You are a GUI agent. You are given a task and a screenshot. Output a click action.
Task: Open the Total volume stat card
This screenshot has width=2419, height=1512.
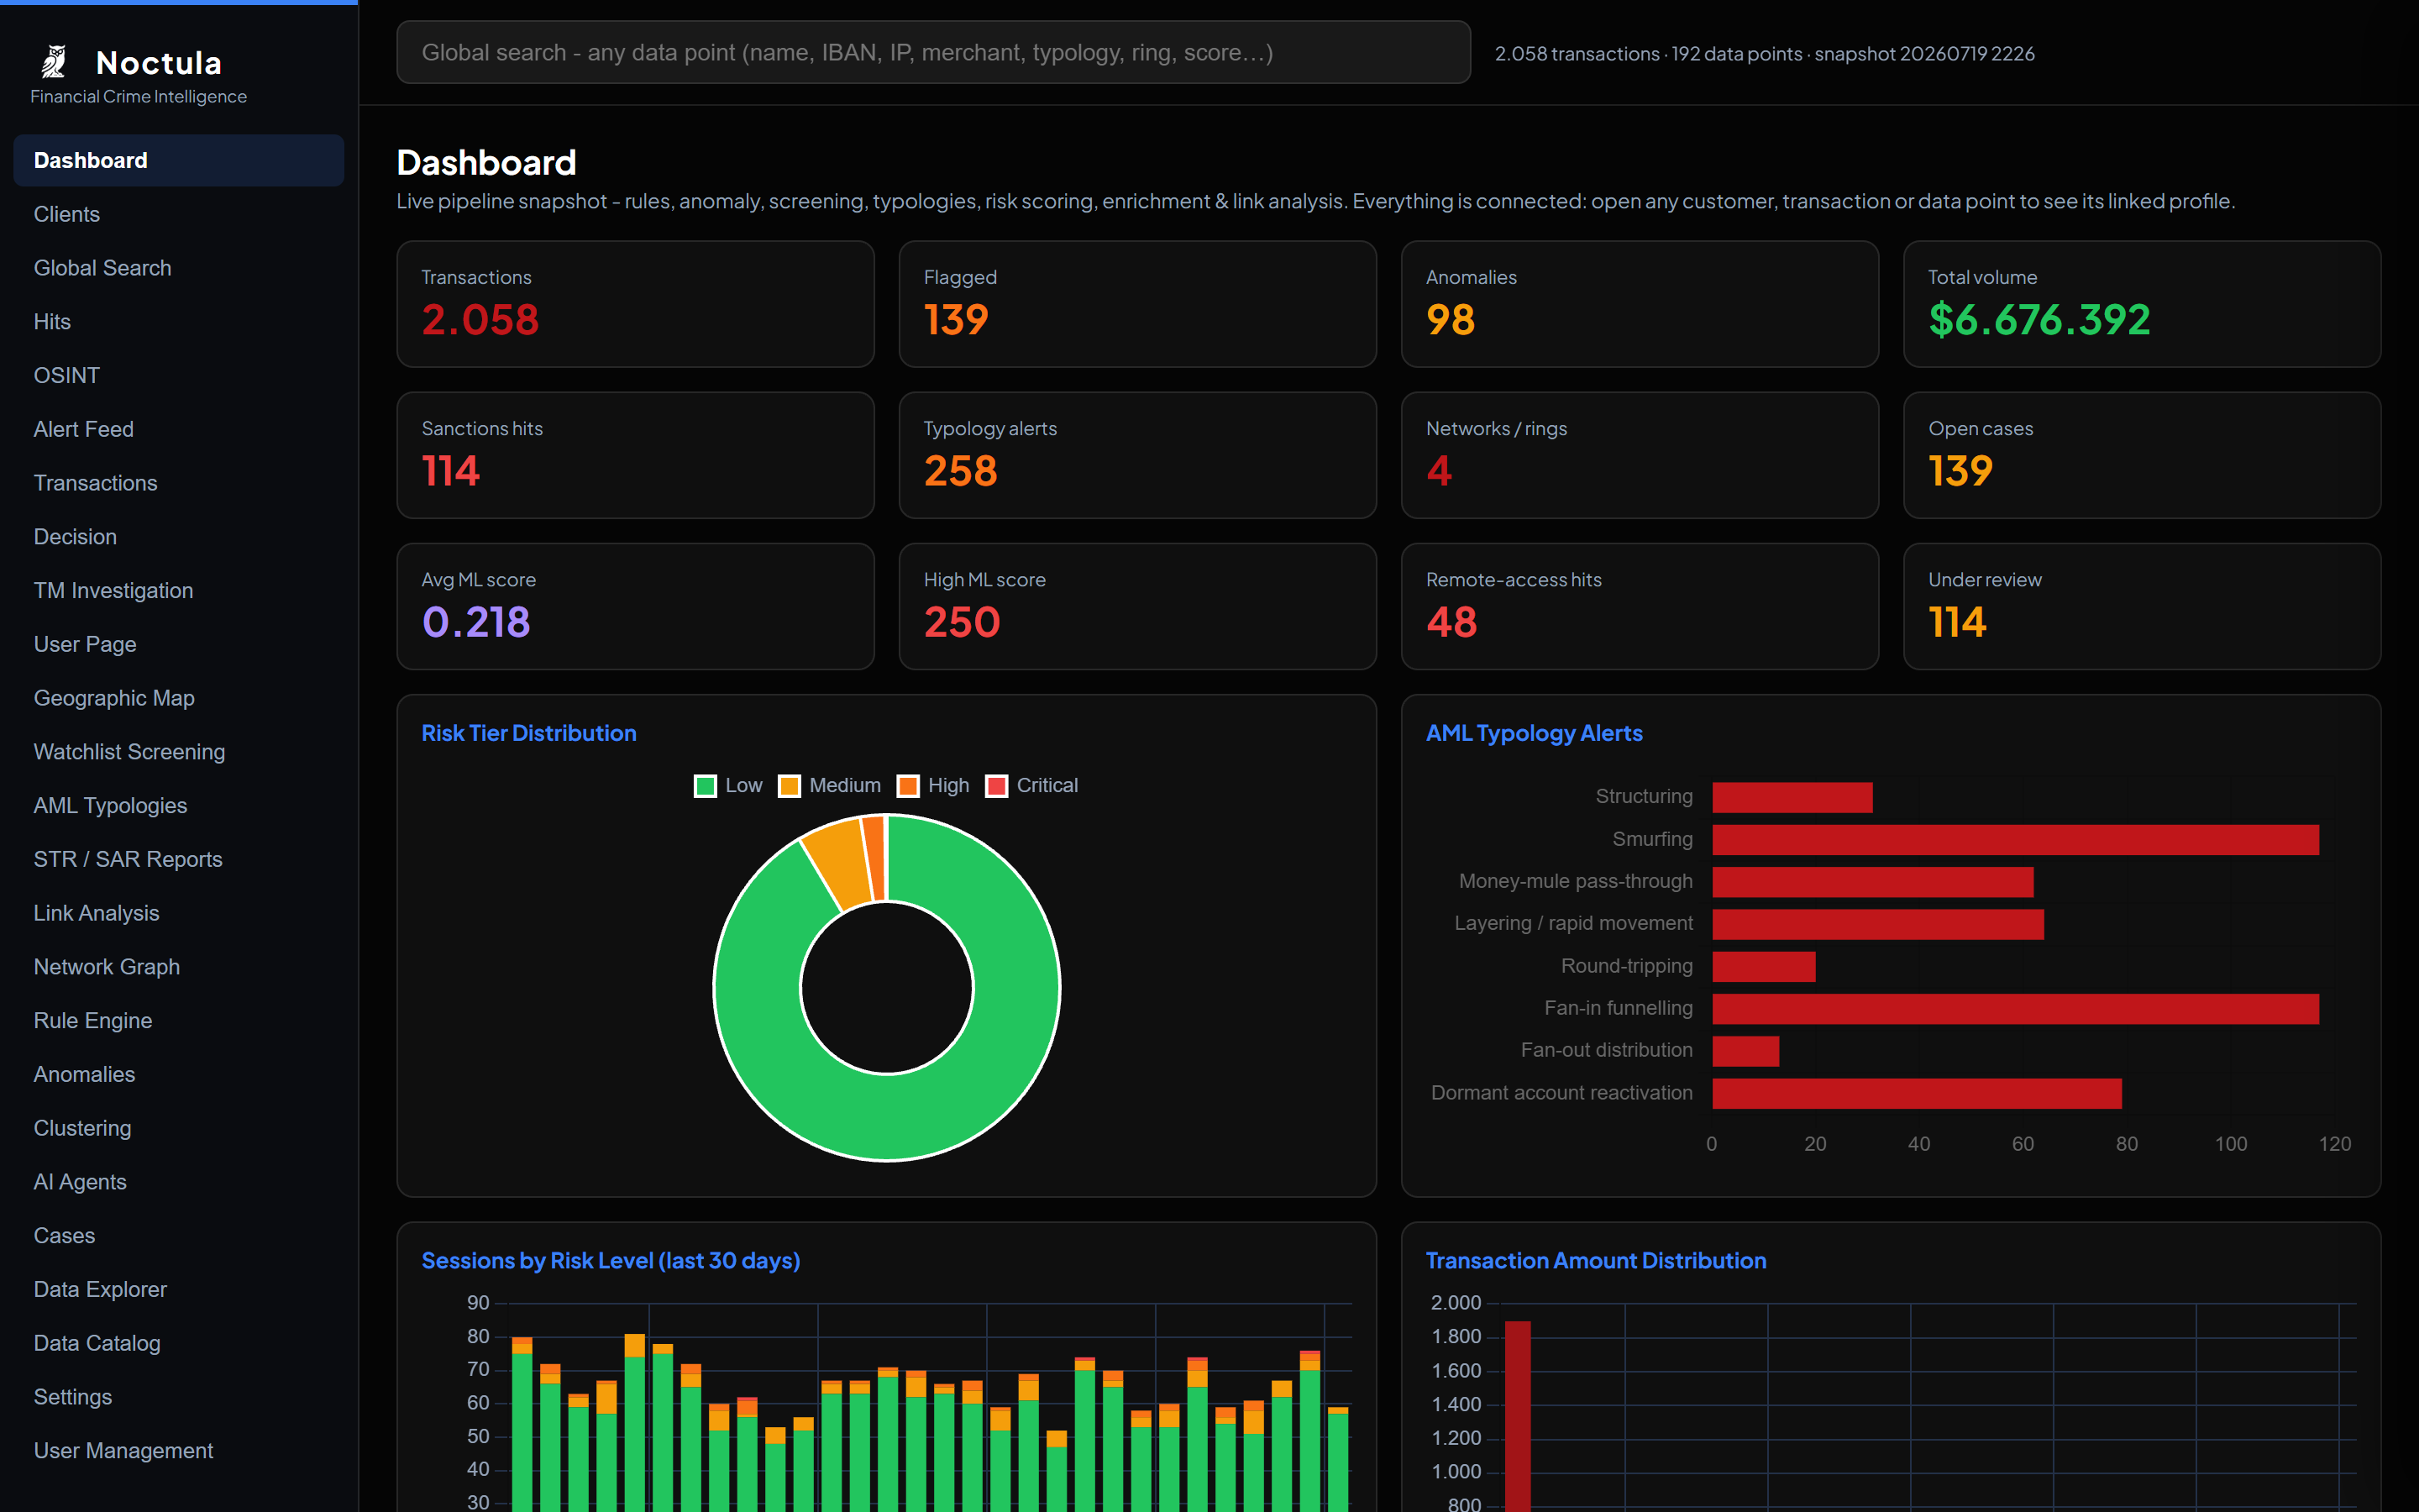coord(2142,304)
